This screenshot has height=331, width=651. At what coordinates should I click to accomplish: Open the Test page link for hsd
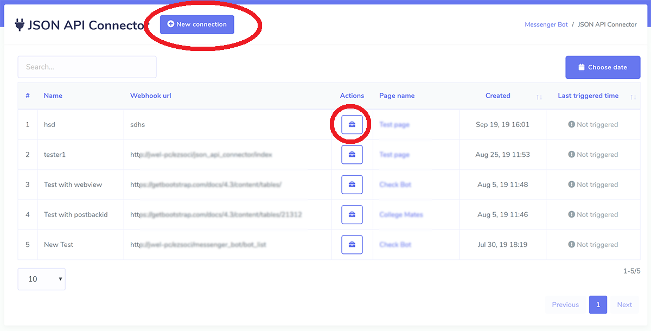[x=394, y=124]
